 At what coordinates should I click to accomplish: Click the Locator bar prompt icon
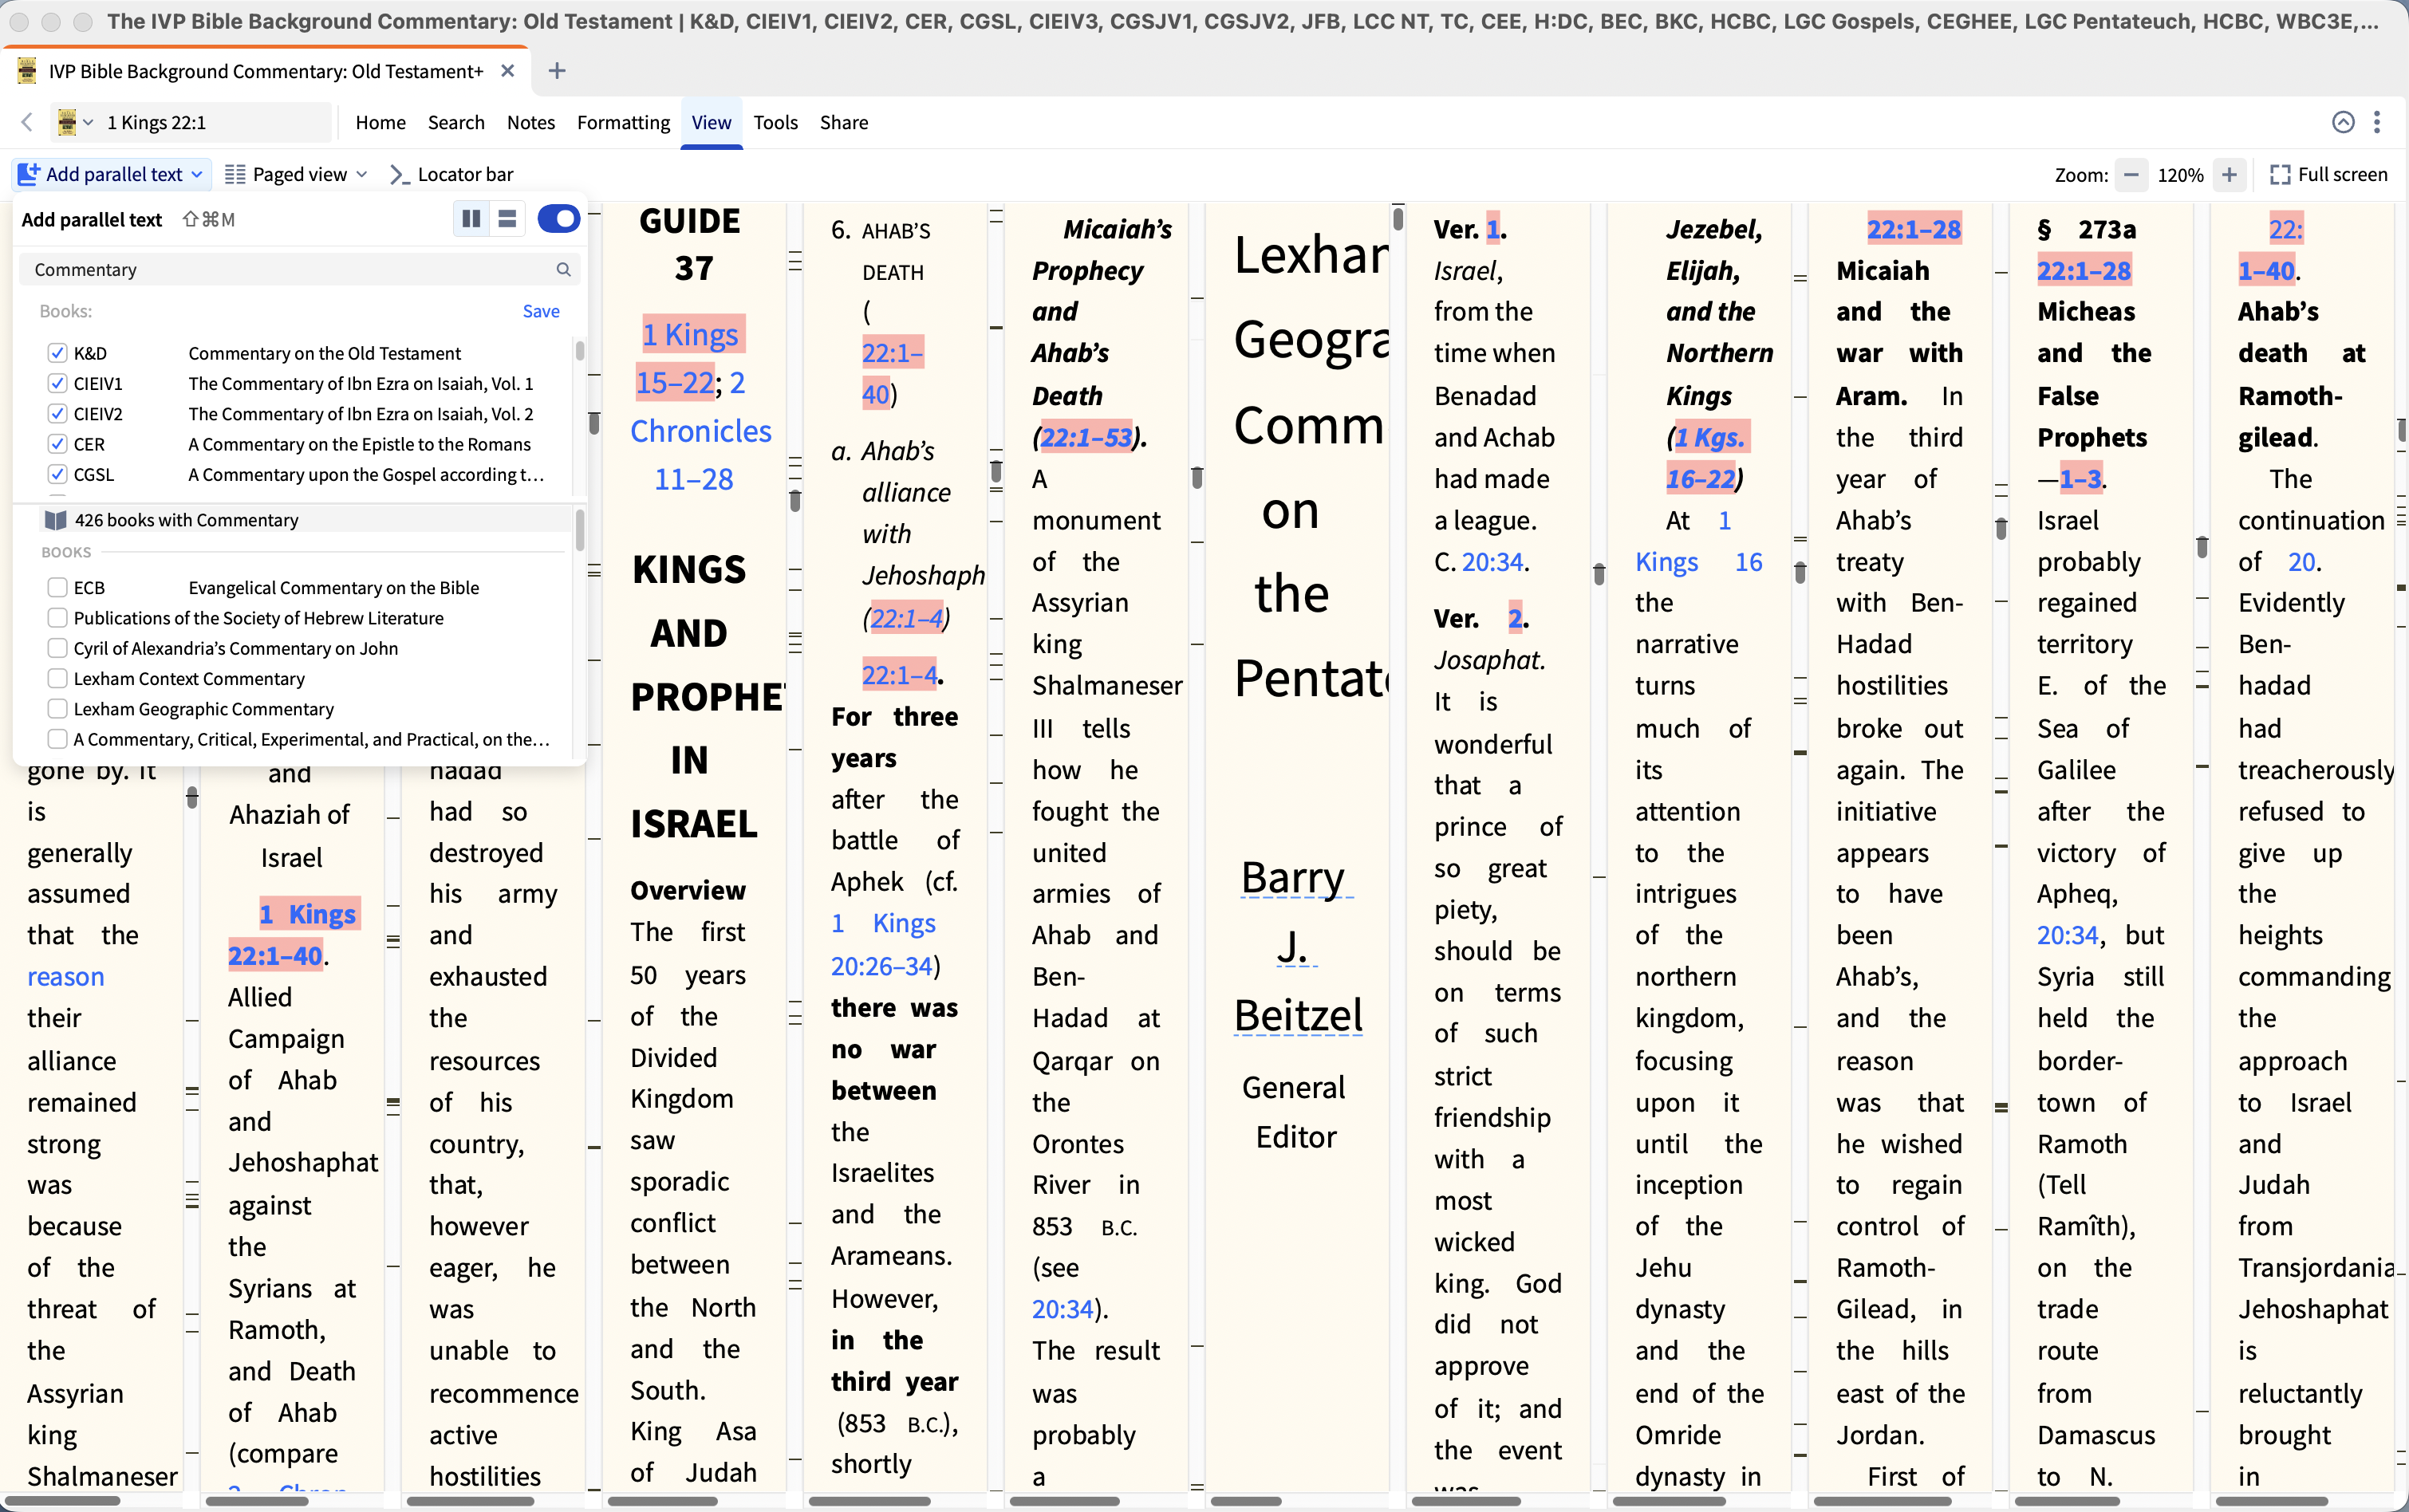399,174
